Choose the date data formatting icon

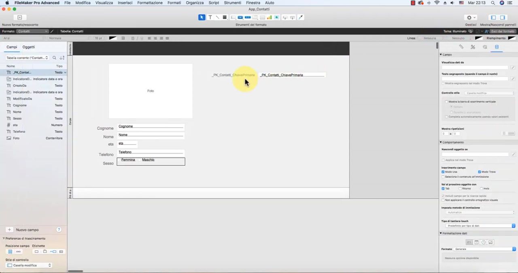click(476, 242)
